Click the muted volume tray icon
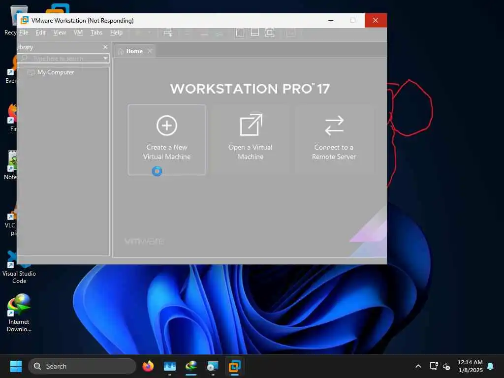Image resolution: width=504 pixels, height=378 pixels. [446, 366]
